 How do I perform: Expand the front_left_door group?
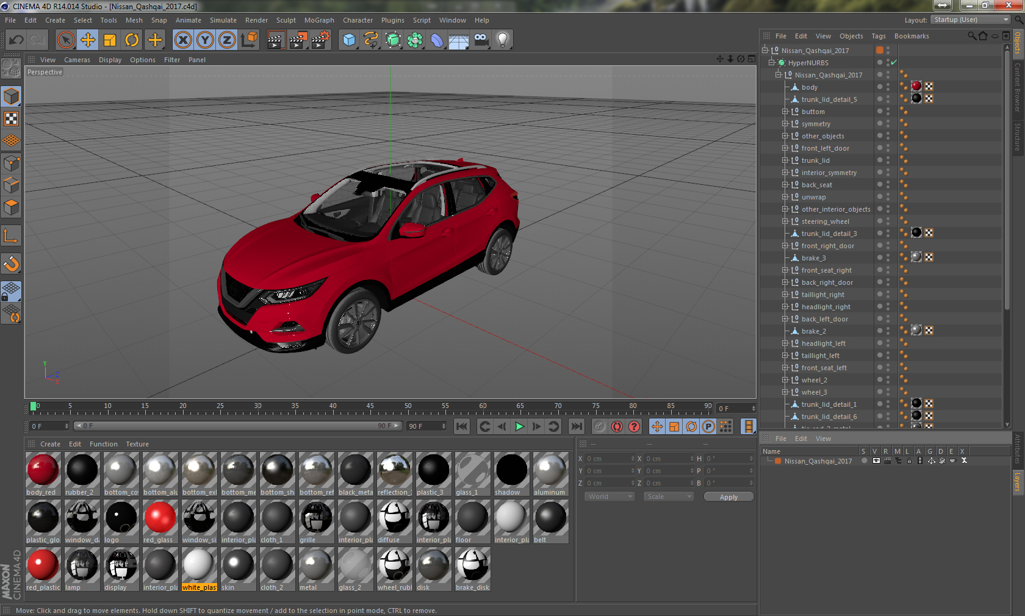coord(785,148)
